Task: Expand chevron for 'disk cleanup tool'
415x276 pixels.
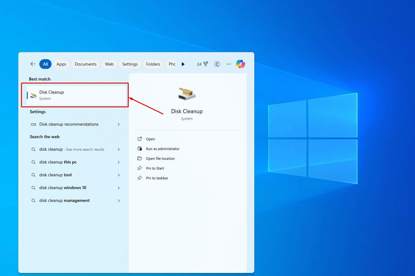Action: (119, 175)
